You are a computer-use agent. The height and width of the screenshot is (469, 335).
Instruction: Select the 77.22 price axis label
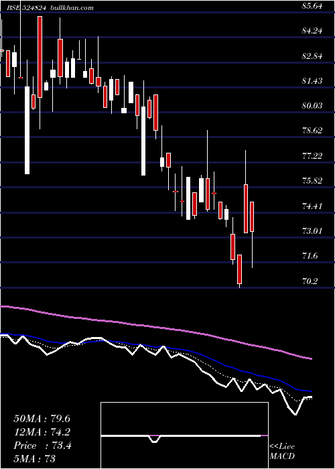coord(312,155)
